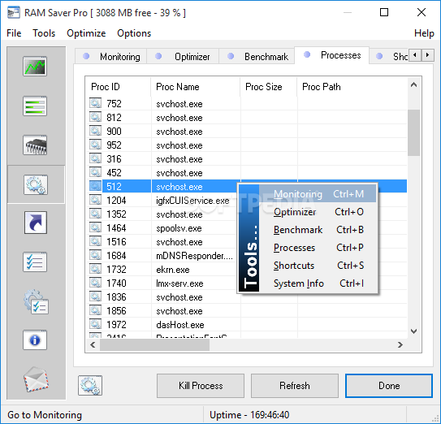Switch to the Monitoring tab
The width and height of the screenshot is (441, 424).
pos(111,57)
